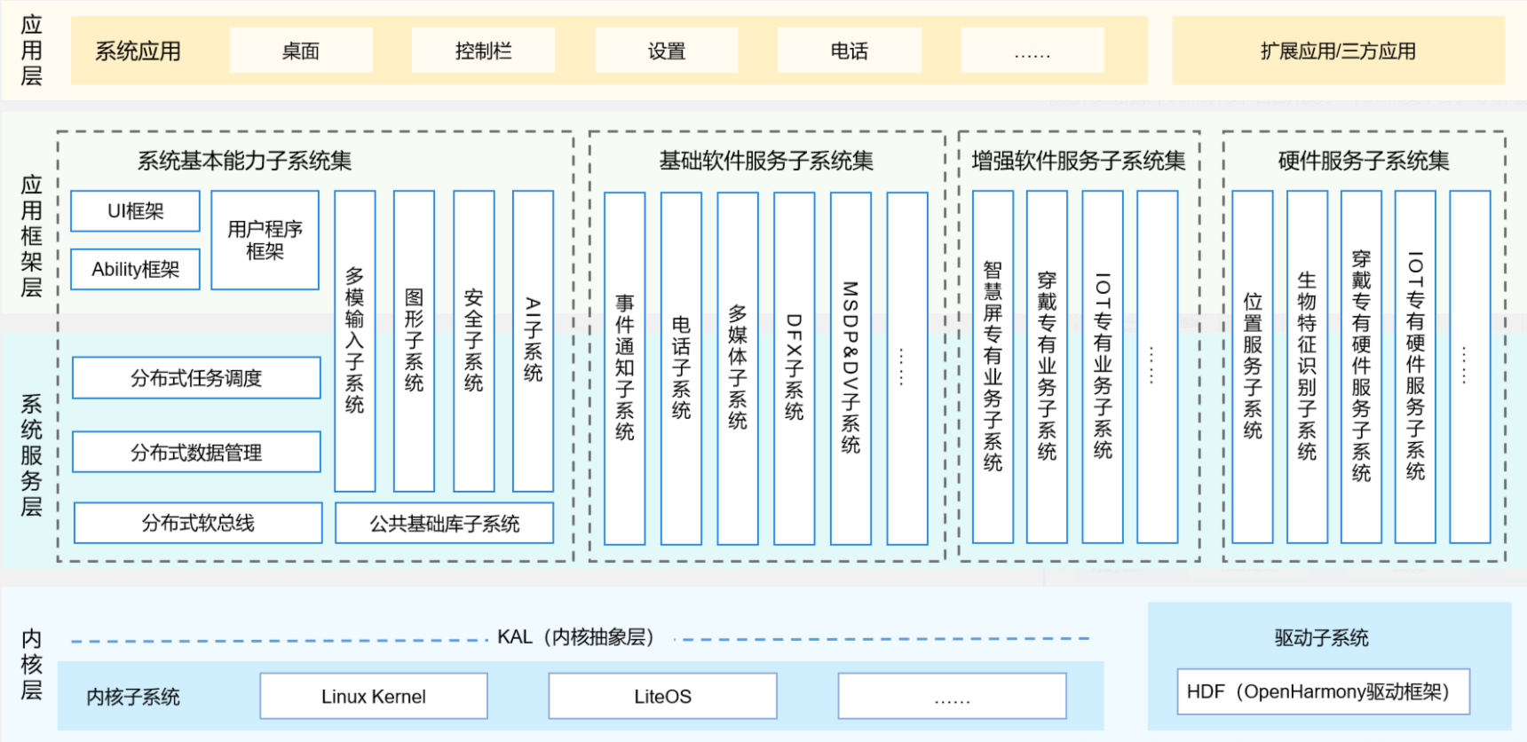Click the 多模输入子系统 vertical box
This screenshot has width=1527, height=742.
[354, 341]
